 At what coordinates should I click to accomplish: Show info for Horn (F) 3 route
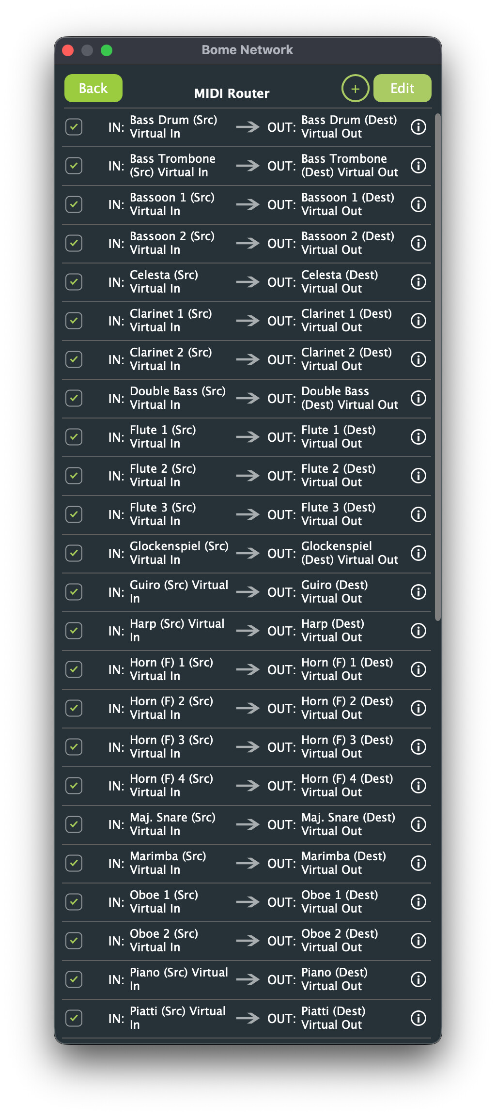pyautogui.click(x=418, y=747)
